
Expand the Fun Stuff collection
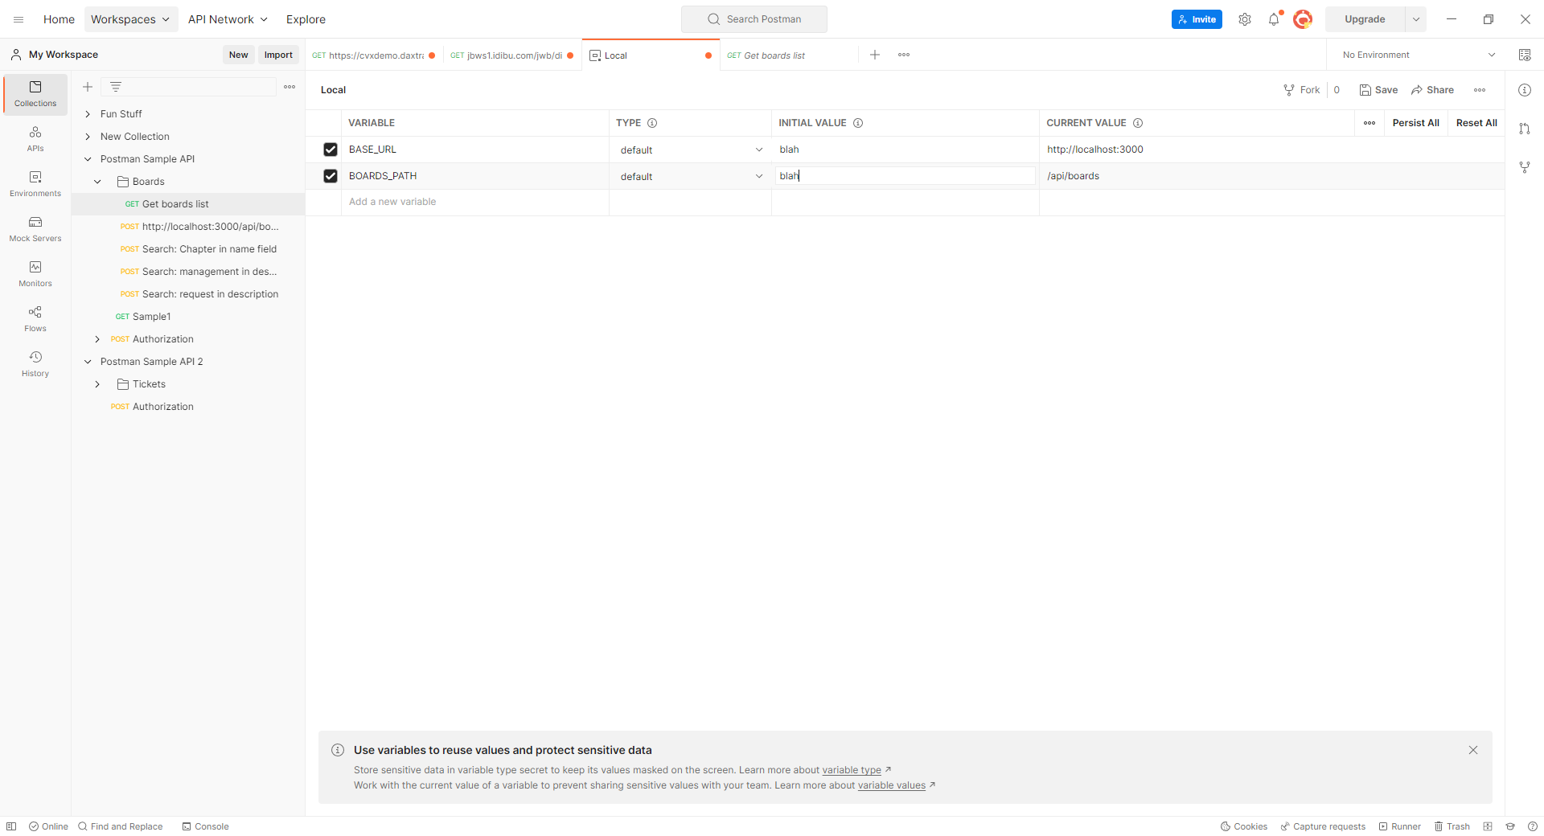pyautogui.click(x=88, y=114)
